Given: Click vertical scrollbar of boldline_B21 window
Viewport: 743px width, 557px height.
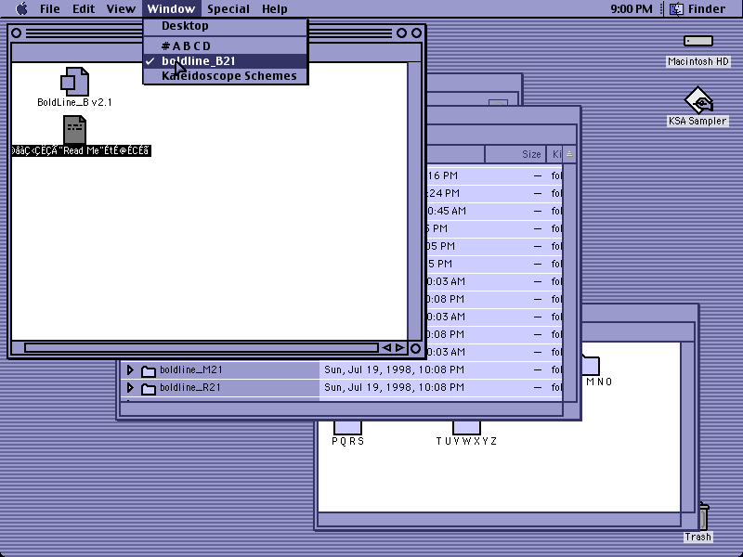Looking at the screenshot, I should pyautogui.click(x=414, y=201).
